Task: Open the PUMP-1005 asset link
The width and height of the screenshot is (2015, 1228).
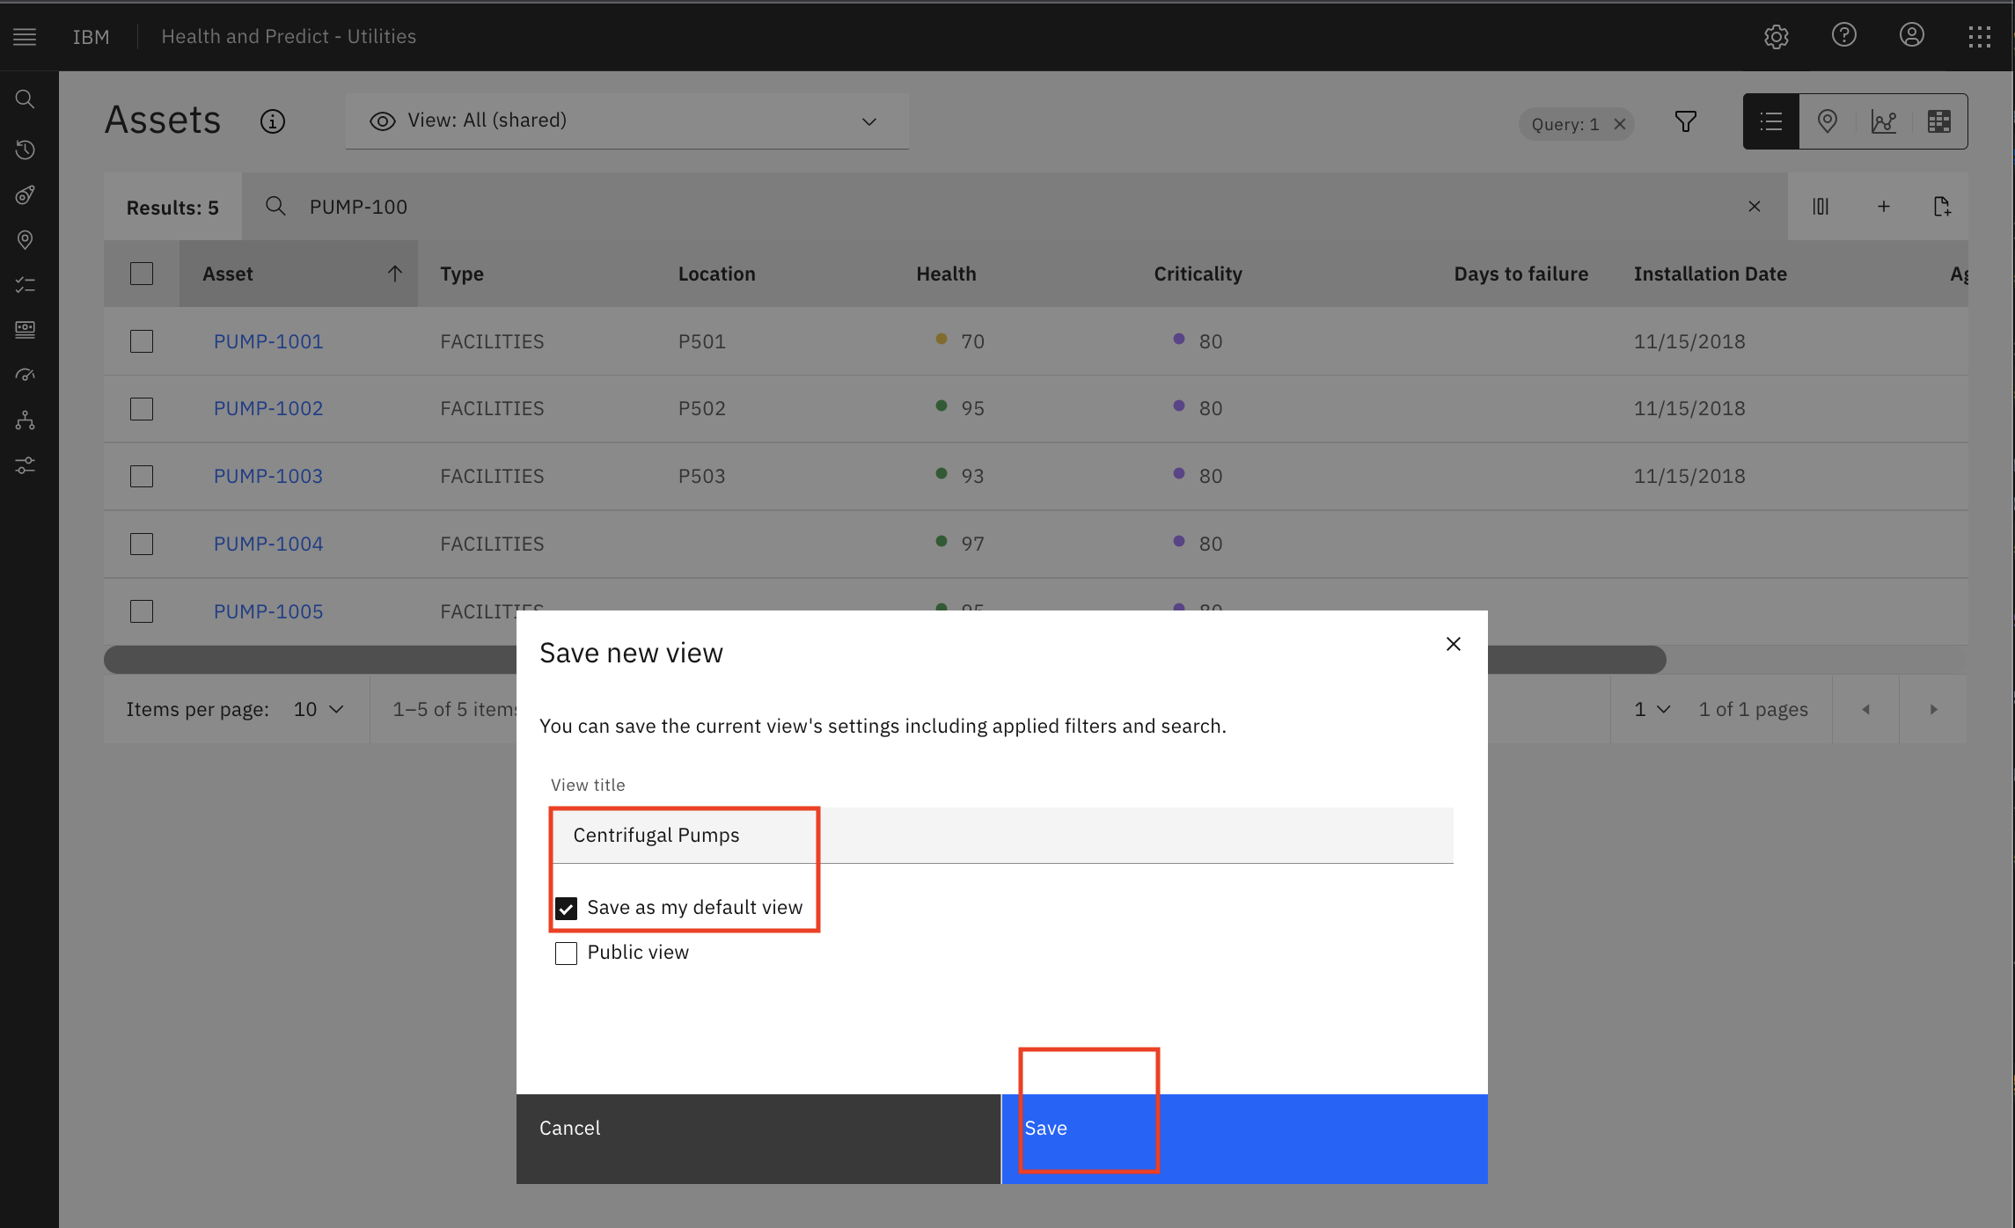Action: [x=268, y=611]
